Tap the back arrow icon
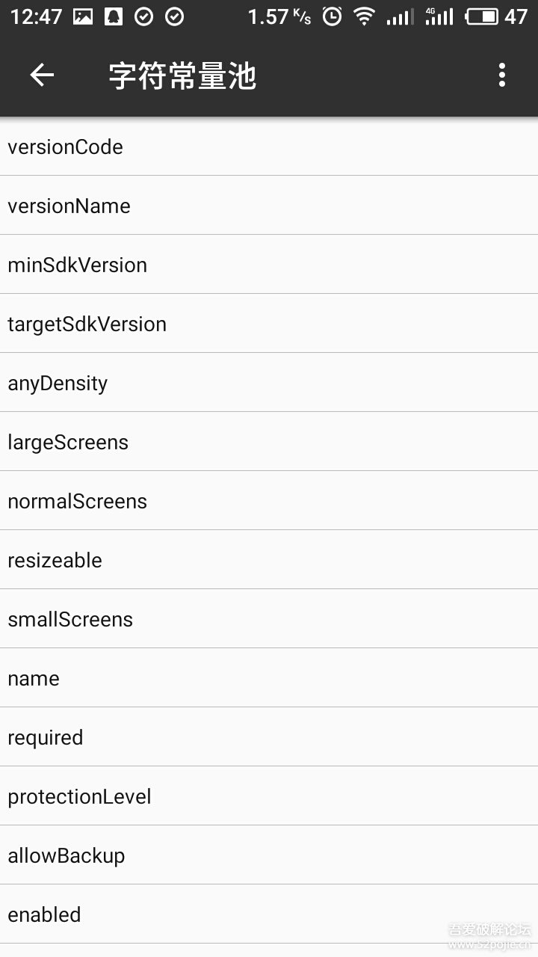Viewport: 538px width, 957px height. tap(42, 75)
